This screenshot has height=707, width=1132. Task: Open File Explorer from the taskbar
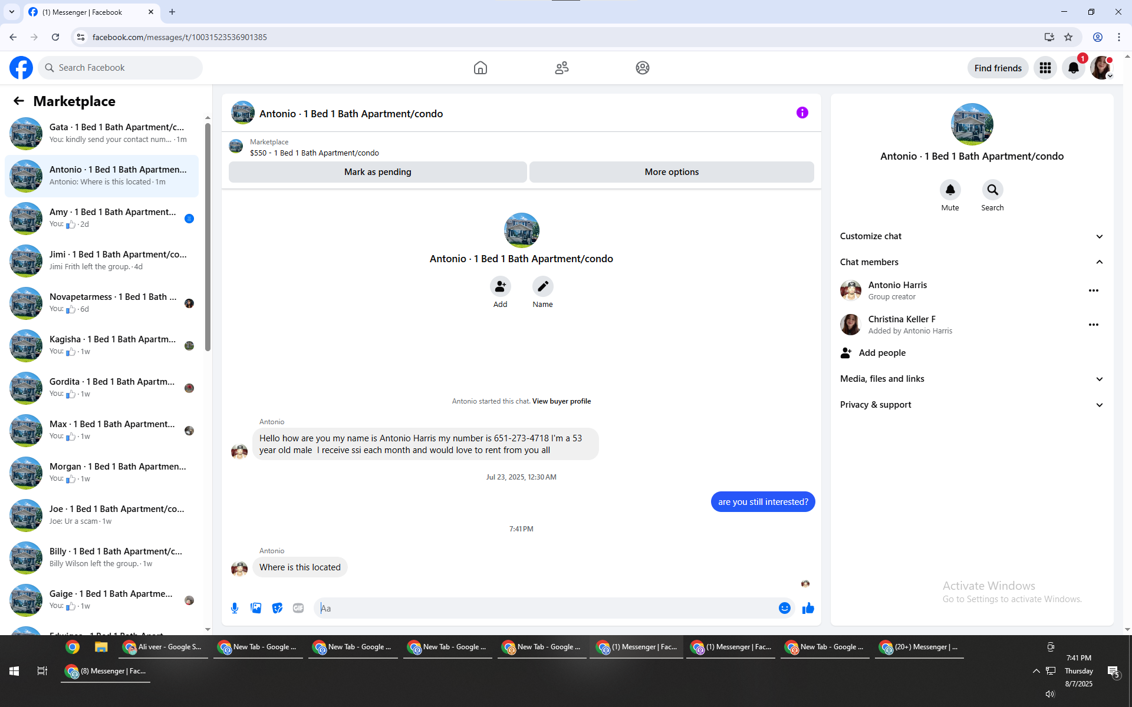tap(101, 647)
